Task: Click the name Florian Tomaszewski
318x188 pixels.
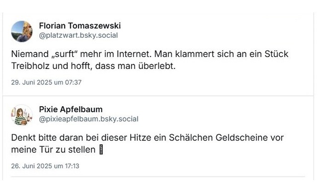Action: pyautogui.click(x=80, y=26)
